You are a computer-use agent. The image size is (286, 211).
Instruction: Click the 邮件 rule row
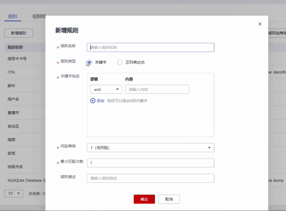pyautogui.click(x=25, y=86)
